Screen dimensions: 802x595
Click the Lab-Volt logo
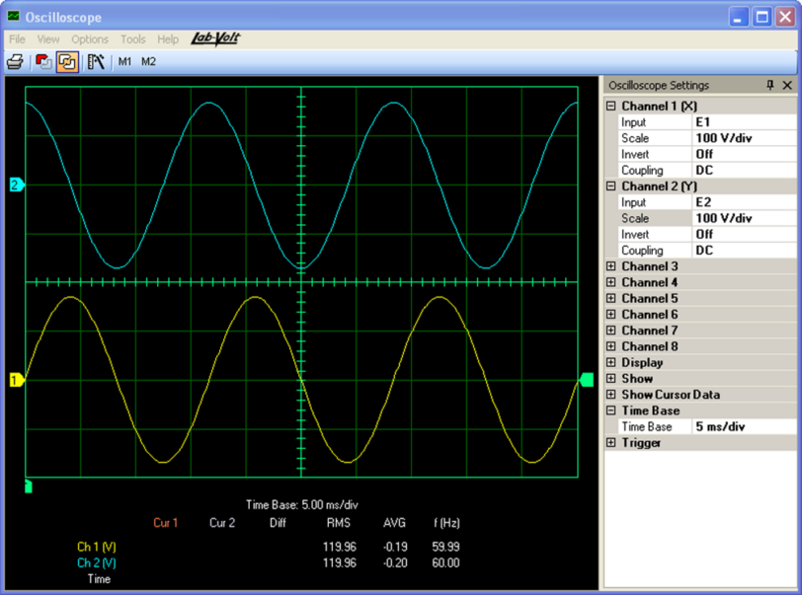(215, 38)
